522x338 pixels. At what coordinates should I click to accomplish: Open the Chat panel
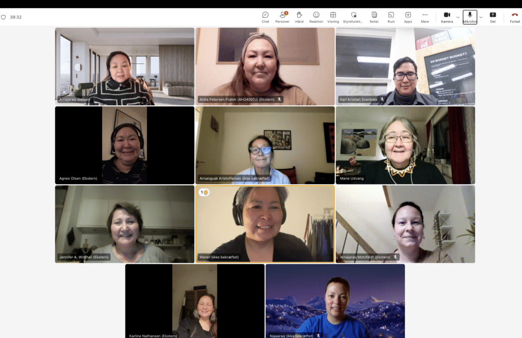point(265,17)
